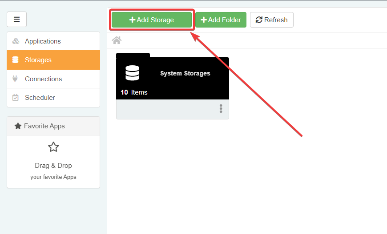This screenshot has height=234, width=387.
Task: Click the Applications cubes icon
Action: point(16,41)
